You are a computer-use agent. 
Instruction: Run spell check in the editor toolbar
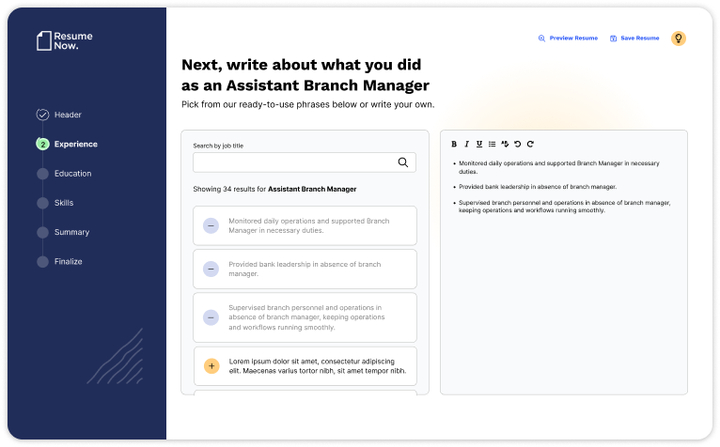click(x=505, y=144)
